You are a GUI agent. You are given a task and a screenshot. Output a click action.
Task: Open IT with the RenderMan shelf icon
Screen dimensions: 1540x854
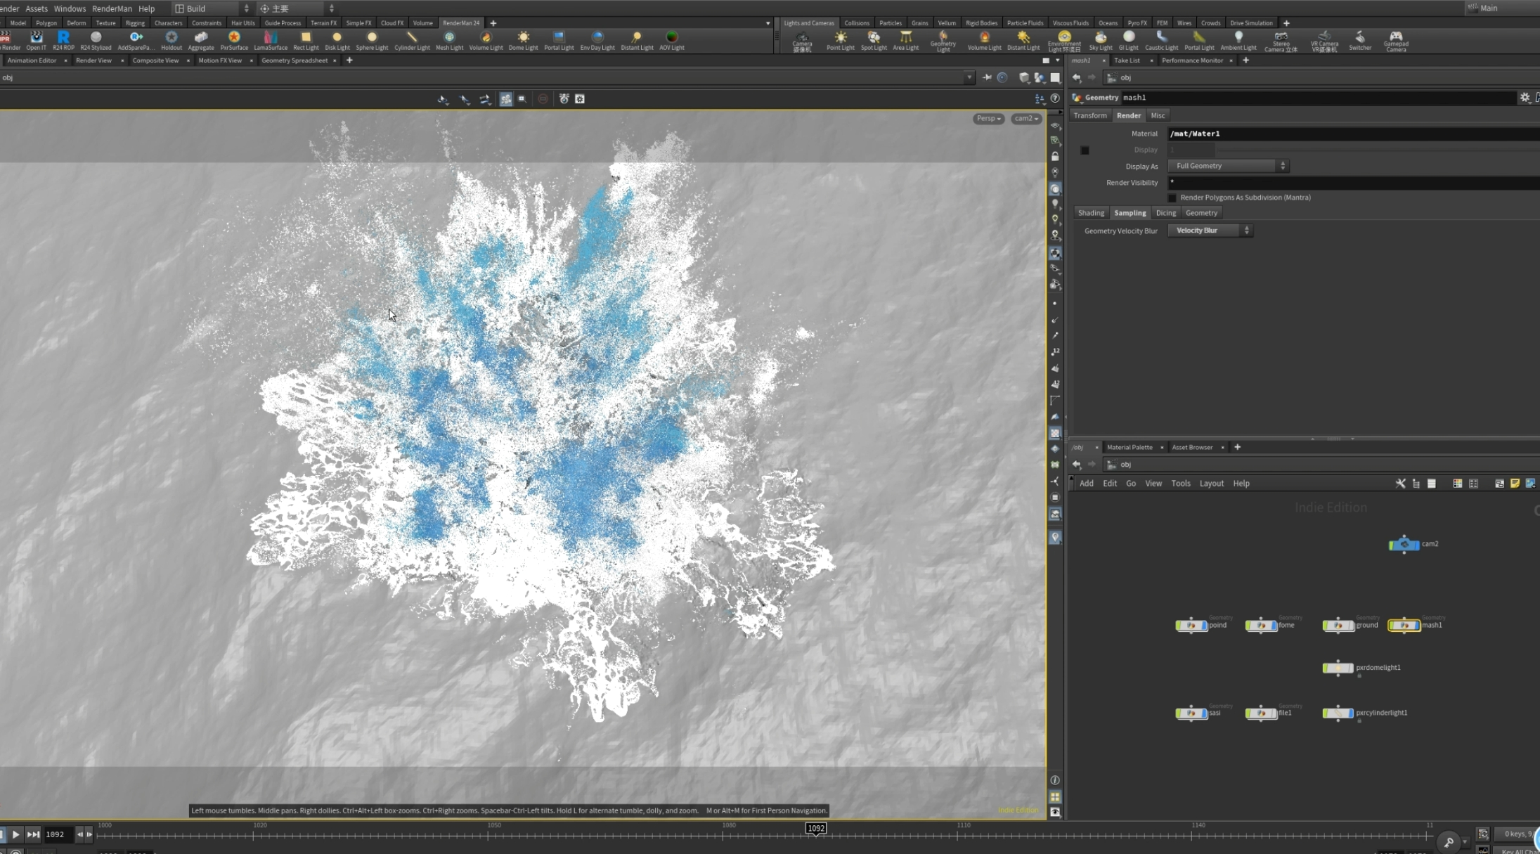(x=35, y=39)
